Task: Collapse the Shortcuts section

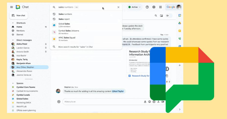Action: pyautogui.click(x=13, y=23)
